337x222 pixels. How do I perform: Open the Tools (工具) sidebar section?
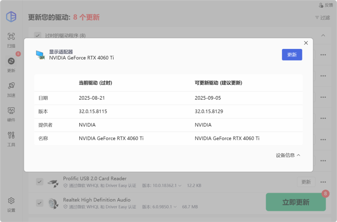click(11, 139)
